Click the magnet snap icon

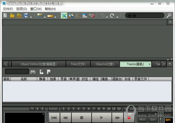[x=92, y=16]
